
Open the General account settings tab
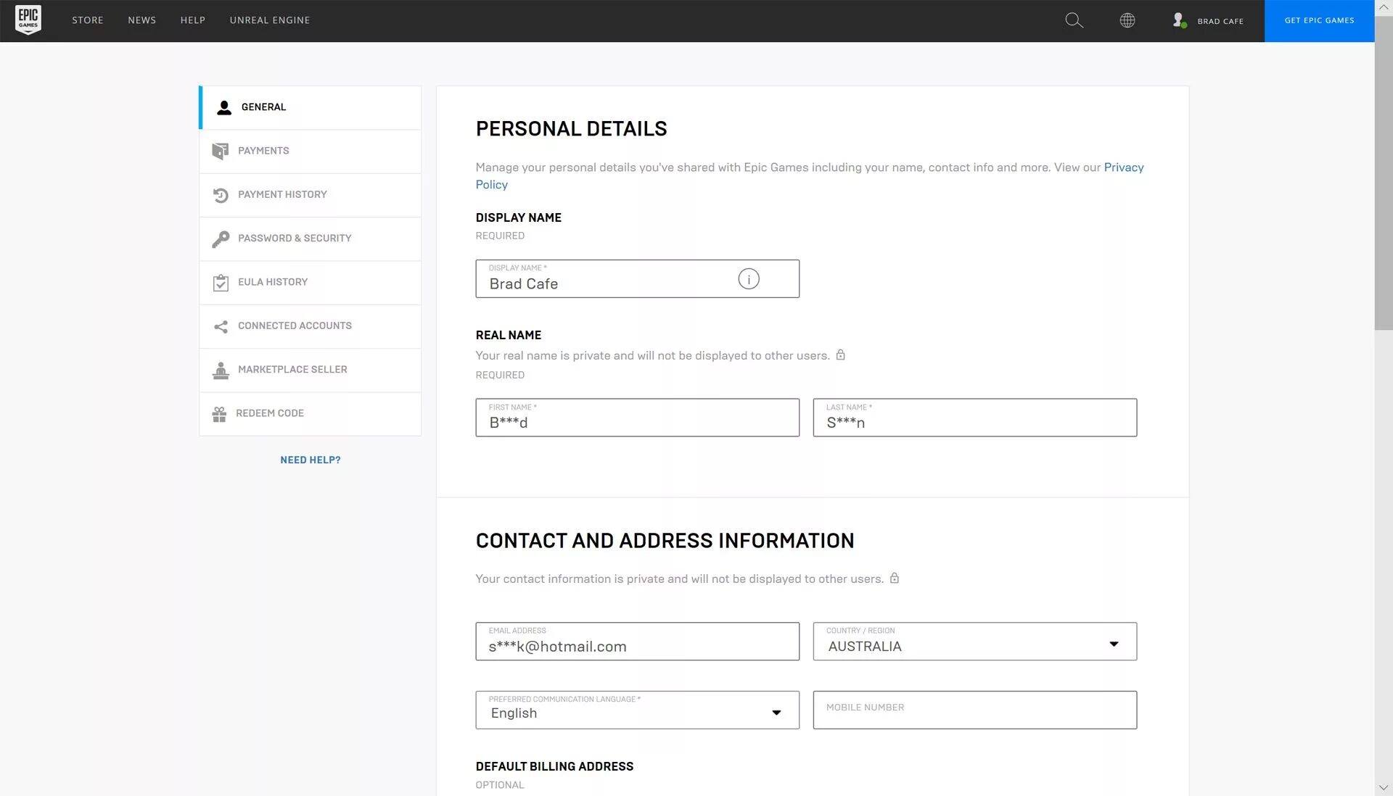(309, 107)
